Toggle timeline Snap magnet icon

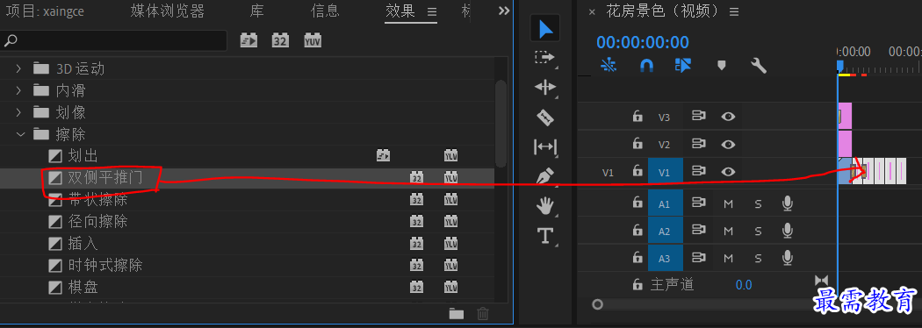click(x=646, y=66)
